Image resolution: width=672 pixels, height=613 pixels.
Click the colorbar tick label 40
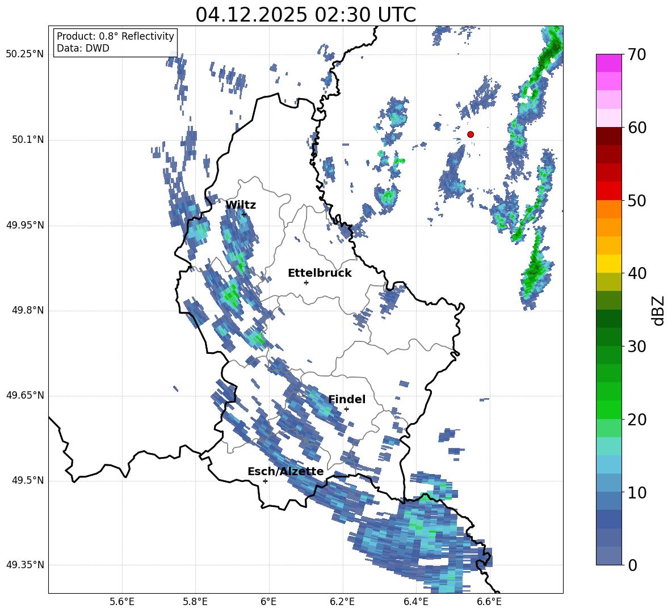[x=637, y=273]
